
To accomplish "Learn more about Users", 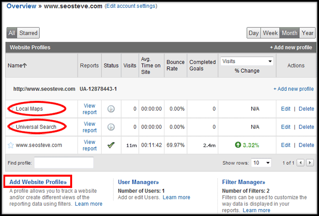I will 176,197.
